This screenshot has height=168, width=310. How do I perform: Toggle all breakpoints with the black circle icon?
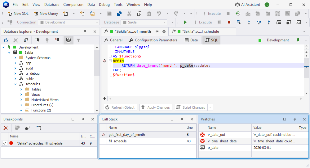point(27,128)
